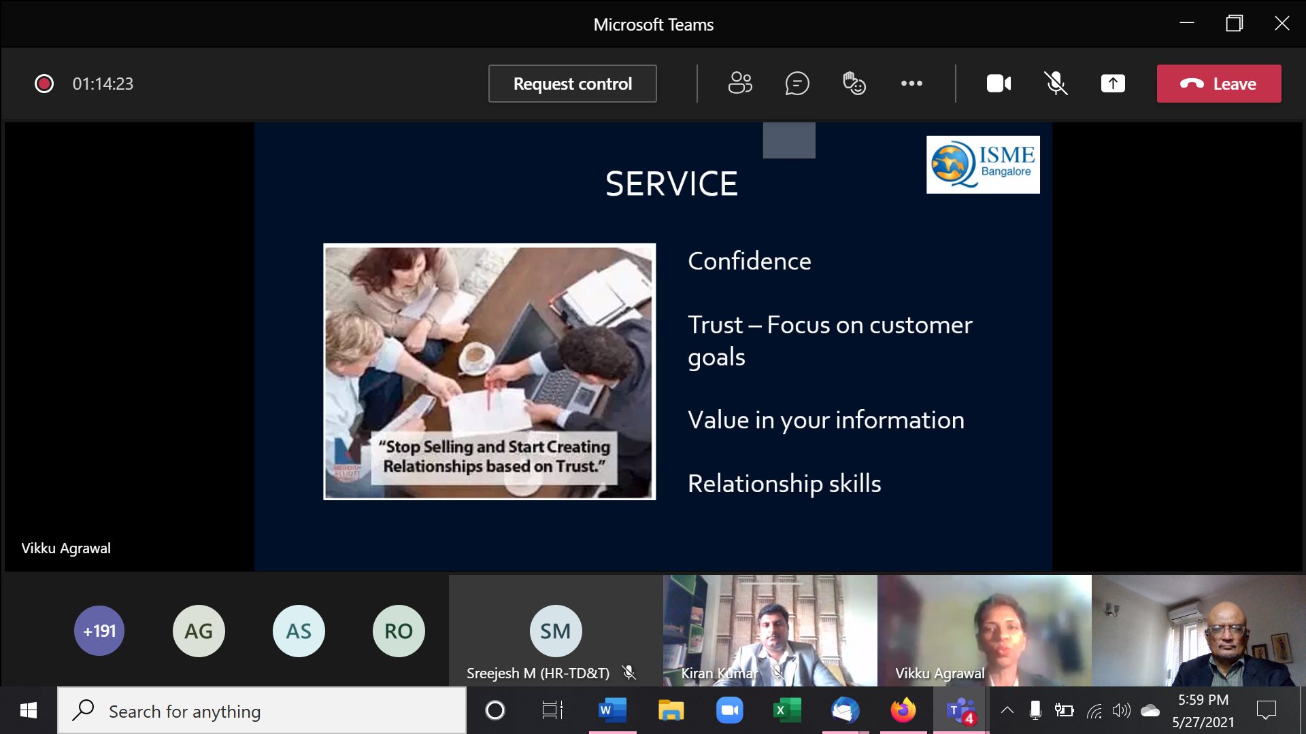Open the More actions ellipsis menu
Screen dimensions: 1306x734
click(911, 84)
